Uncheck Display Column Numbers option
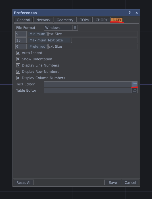Screen dimensions: 152x199 [18, 78]
